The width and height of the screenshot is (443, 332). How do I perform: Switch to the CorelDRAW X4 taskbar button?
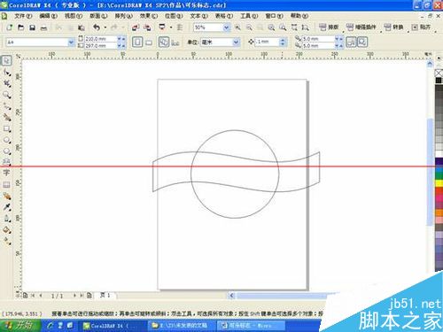[113, 326]
